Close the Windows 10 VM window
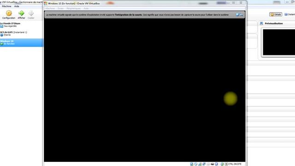This screenshot has height=166, width=295. [x=241, y=3]
